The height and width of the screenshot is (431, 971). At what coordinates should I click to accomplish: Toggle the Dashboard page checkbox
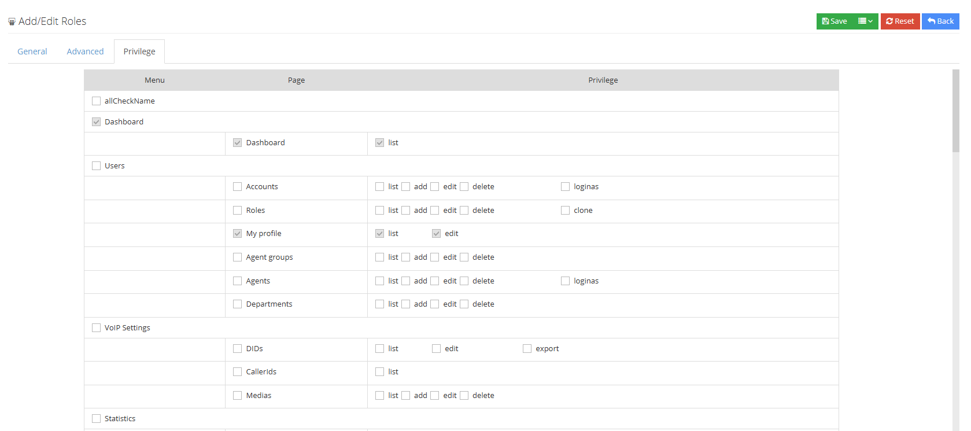coord(237,143)
